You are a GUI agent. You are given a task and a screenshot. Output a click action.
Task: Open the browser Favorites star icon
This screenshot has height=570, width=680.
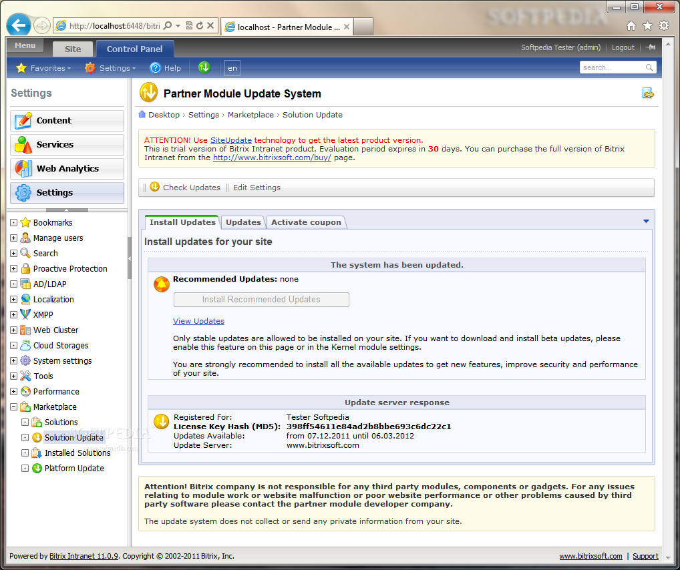pos(647,26)
